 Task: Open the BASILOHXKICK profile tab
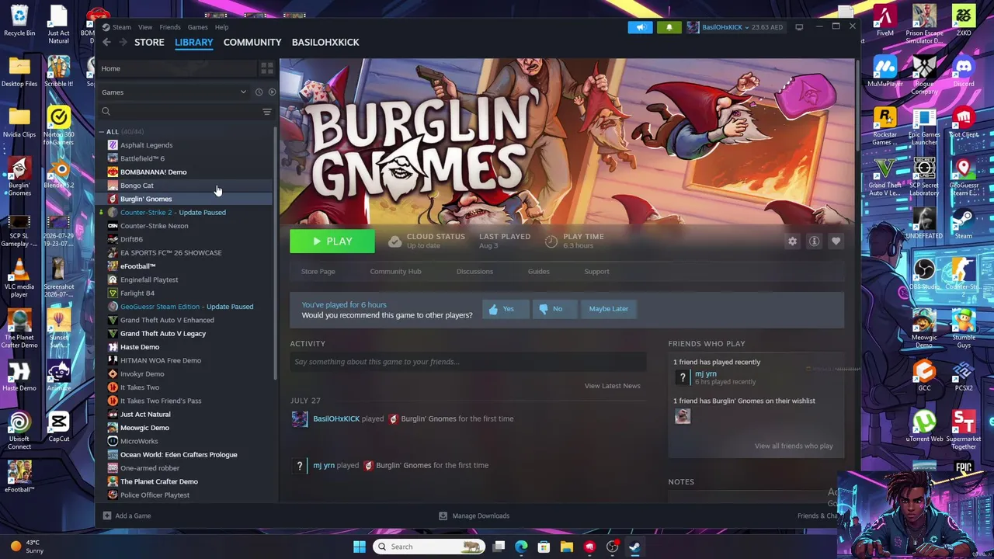coord(325,42)
